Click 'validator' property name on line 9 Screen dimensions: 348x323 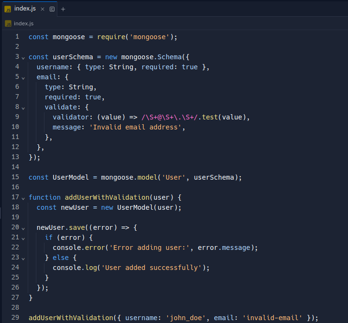click(71, 117)
